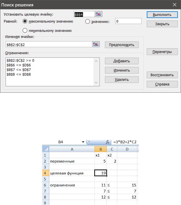Click cell B6 containing 11
The width and height of the screenshot is (181, 205).
click(x=100, y=185)
